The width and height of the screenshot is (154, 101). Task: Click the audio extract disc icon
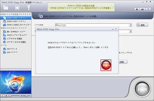pos(5,42)
